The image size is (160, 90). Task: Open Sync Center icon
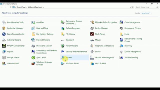33,57
